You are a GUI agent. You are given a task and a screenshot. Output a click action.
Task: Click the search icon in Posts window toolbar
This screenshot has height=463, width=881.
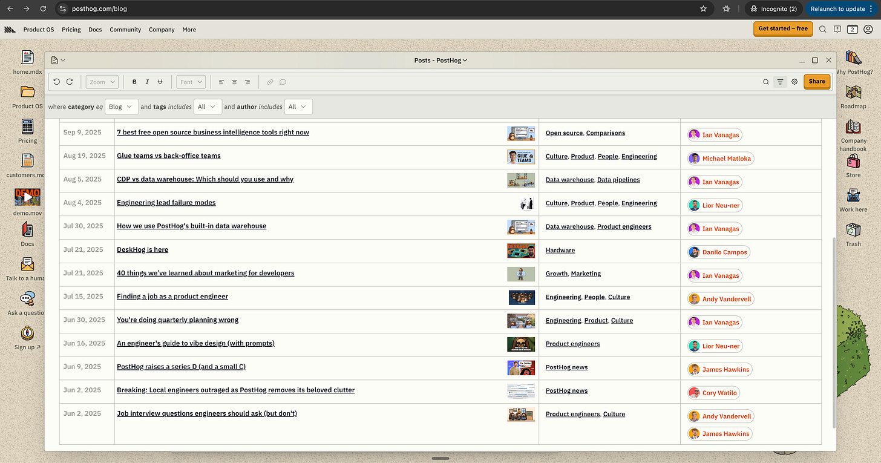[766, 82]
